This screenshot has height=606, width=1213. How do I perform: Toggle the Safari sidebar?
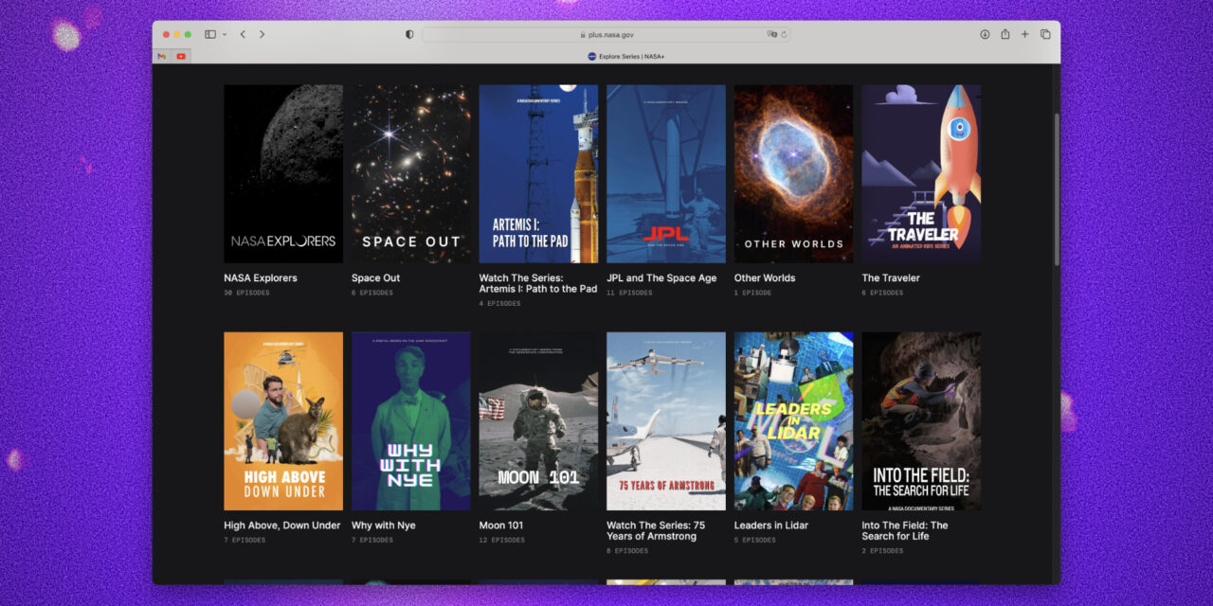tap(210, 34)
